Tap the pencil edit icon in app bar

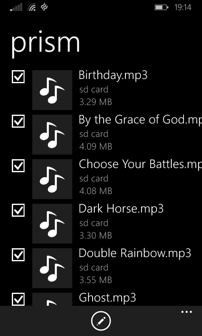point(101,321)
